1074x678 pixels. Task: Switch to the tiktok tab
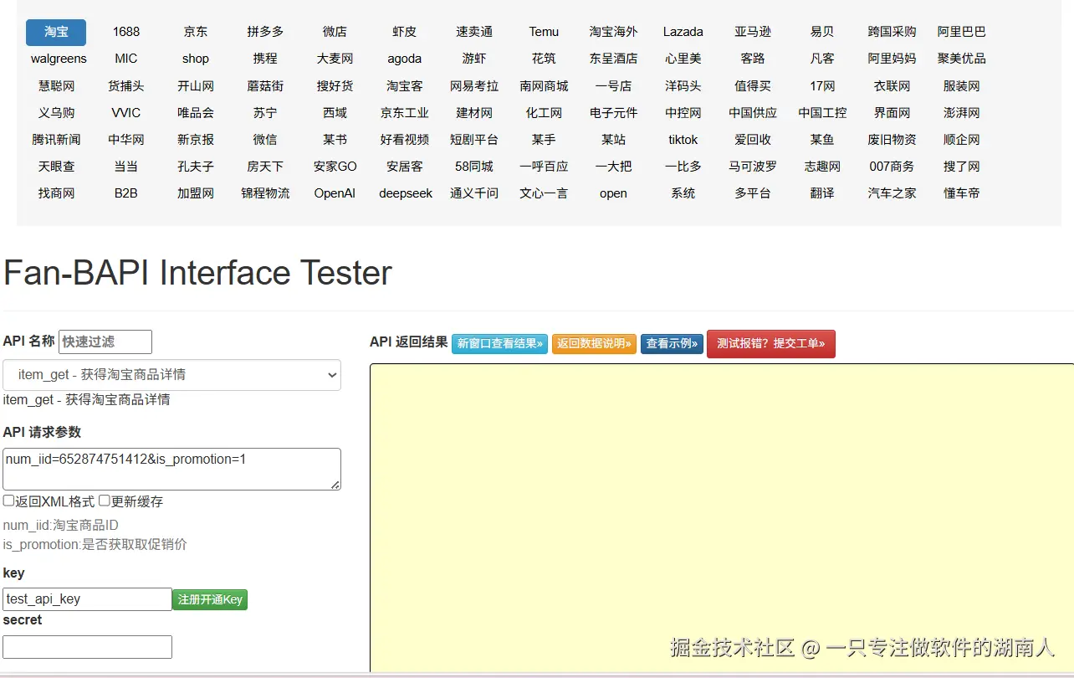pos(683,139)
